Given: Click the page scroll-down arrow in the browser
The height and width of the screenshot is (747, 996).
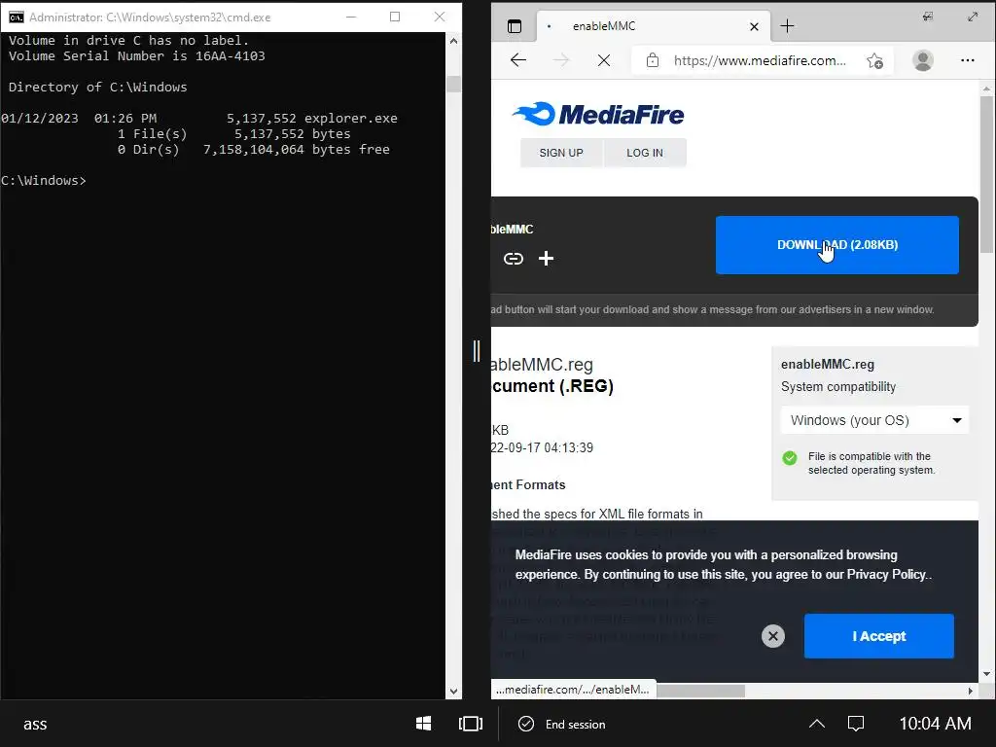Looking at the screenshot, I should (x=986, y=674).
